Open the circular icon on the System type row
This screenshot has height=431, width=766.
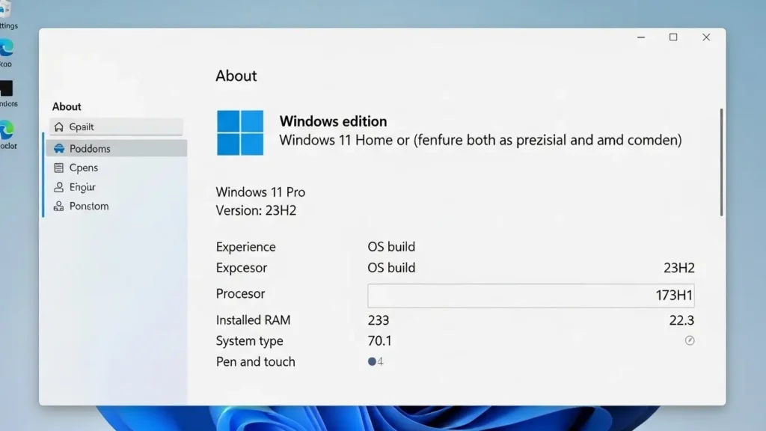(x=689, y=341)
